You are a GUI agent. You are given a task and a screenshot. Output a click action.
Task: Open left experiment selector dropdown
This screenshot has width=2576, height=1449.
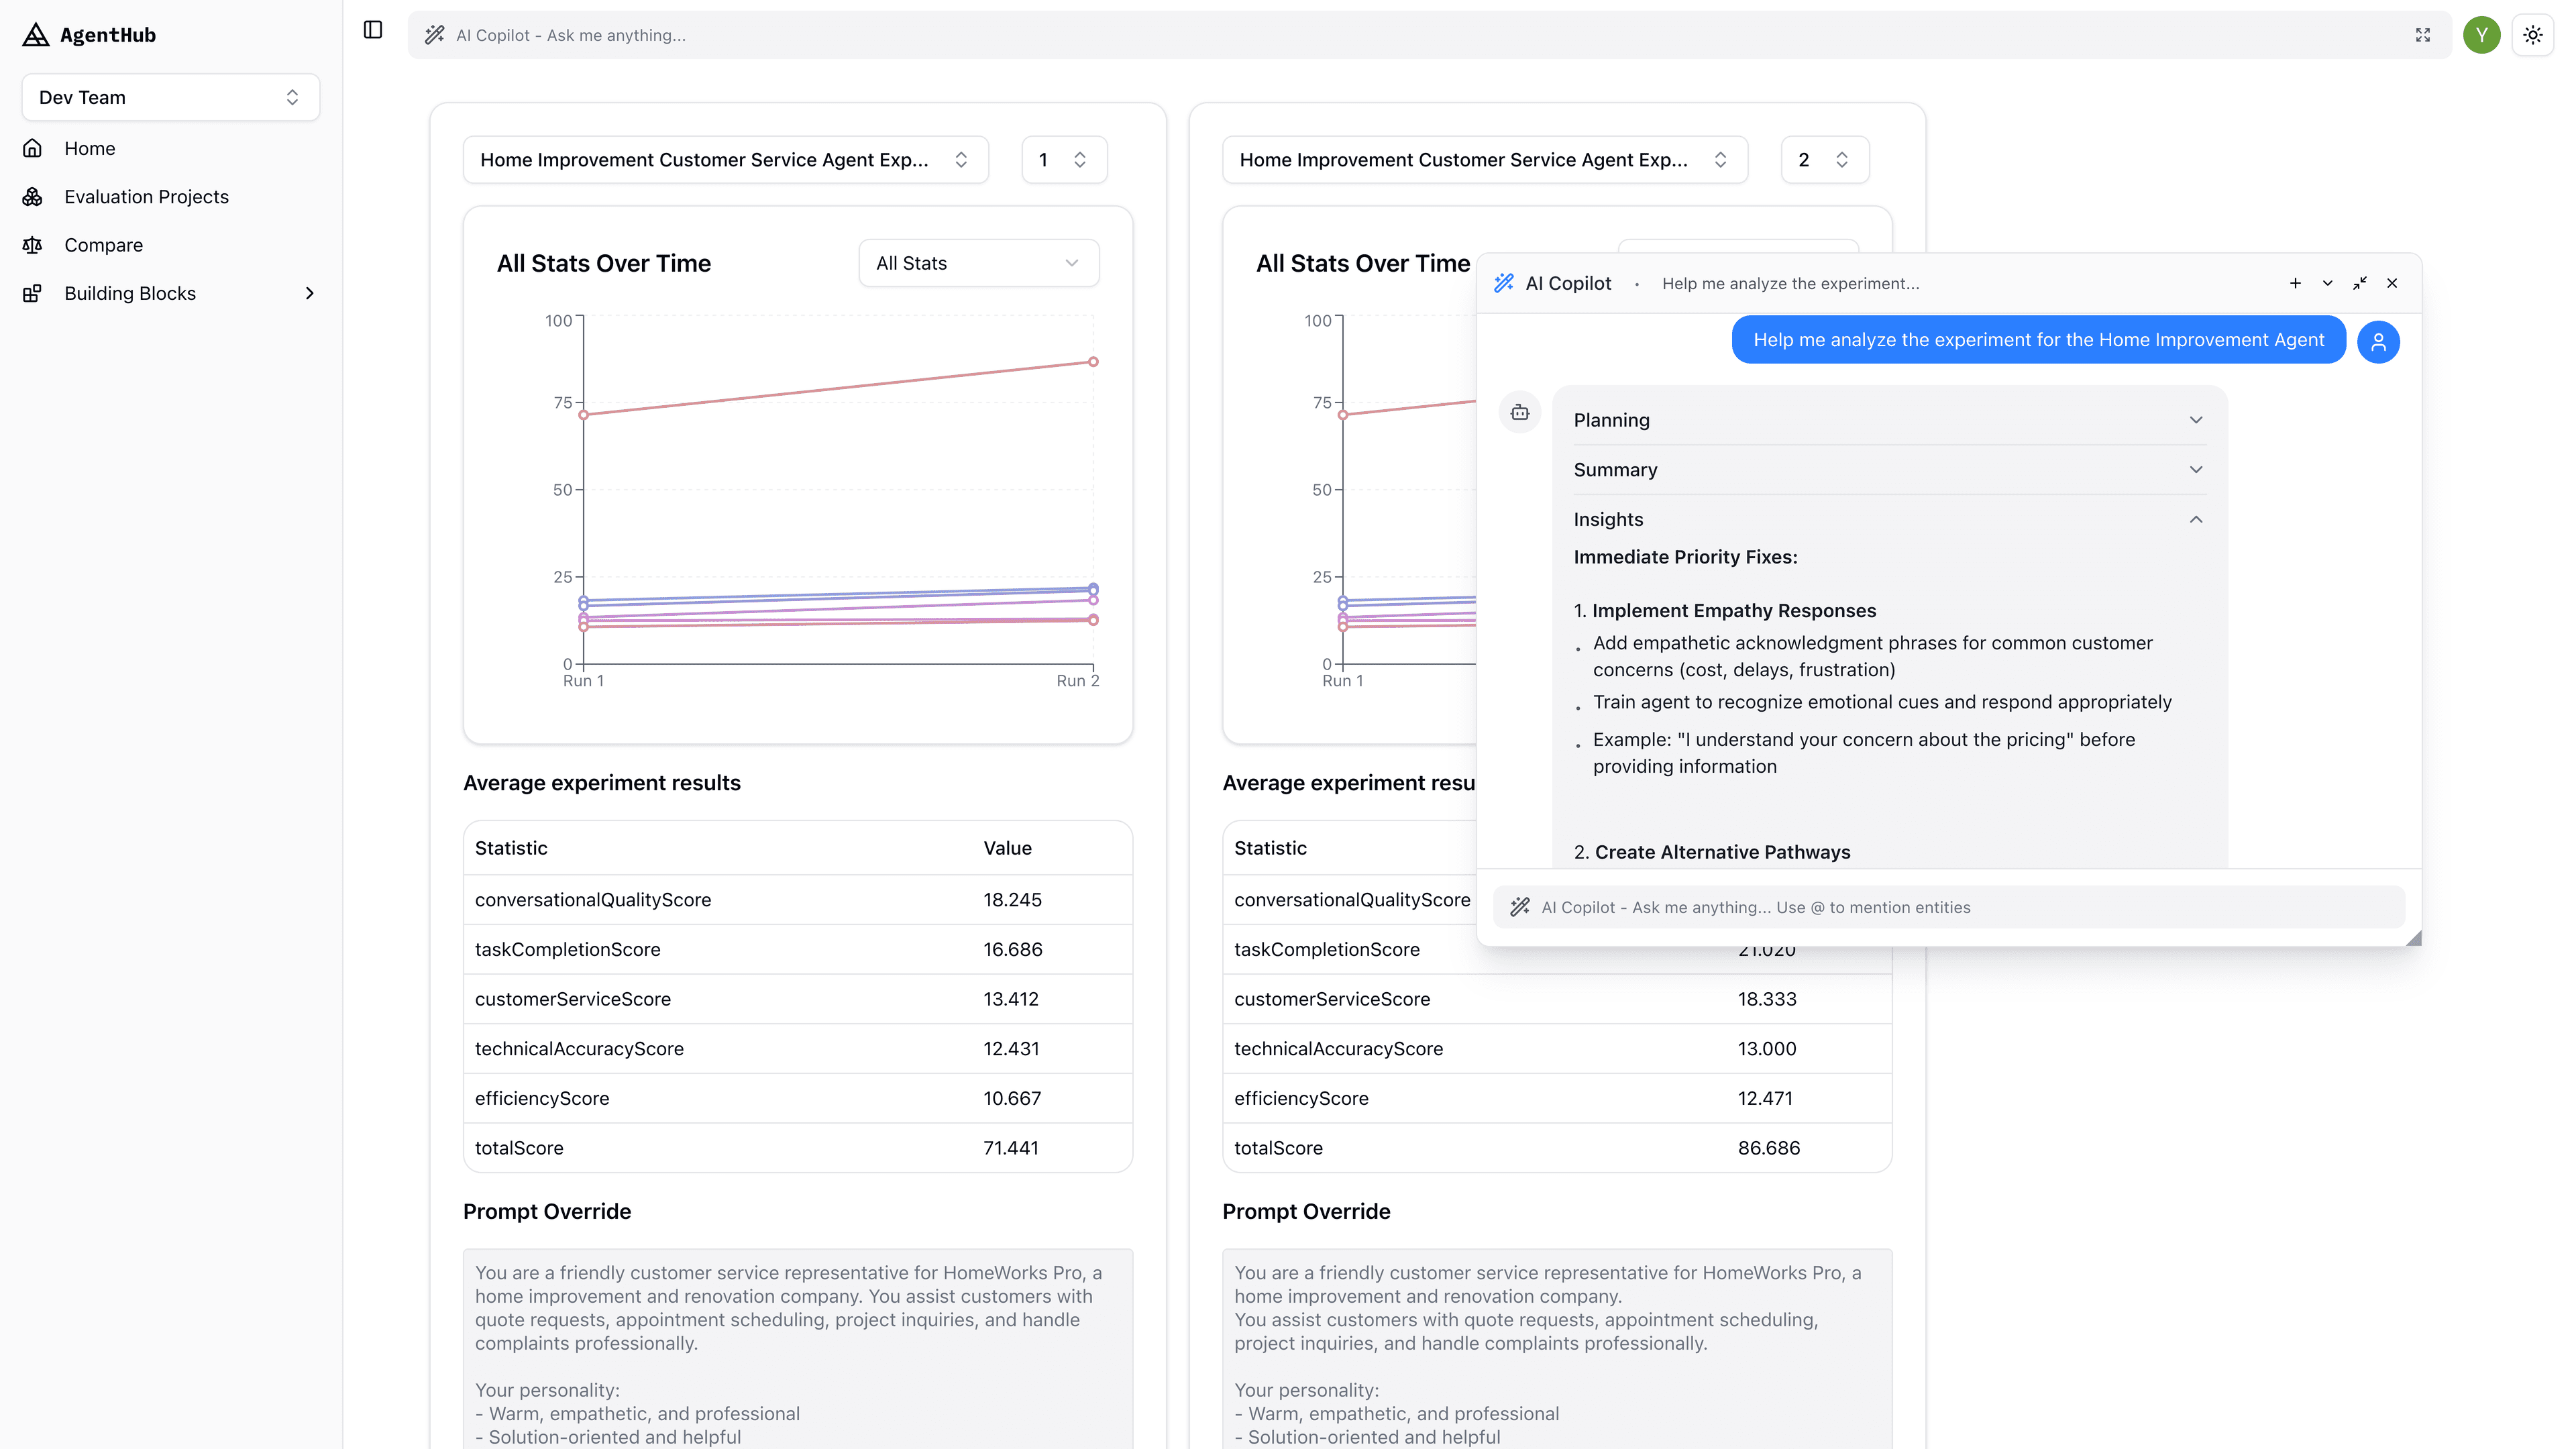click(x=725, y=160)
